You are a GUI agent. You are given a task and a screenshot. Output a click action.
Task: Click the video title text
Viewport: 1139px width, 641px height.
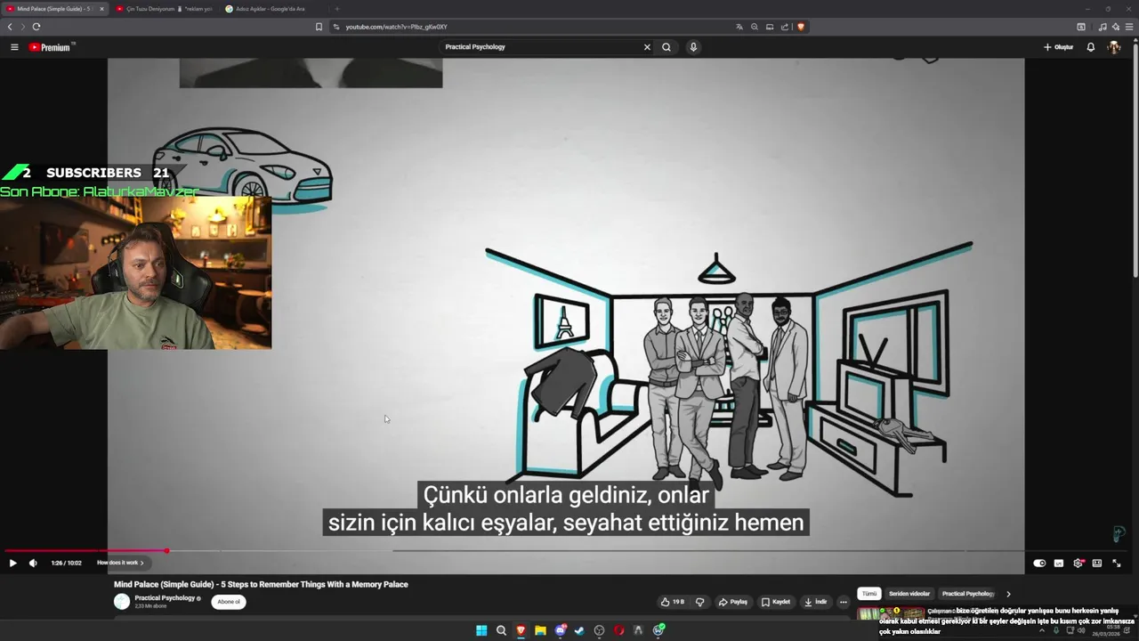[x=261, y=584]
